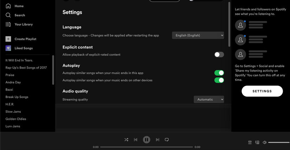Open the Streaming quality dropdown
Screen dimensions: 290x150
(209, 99)
